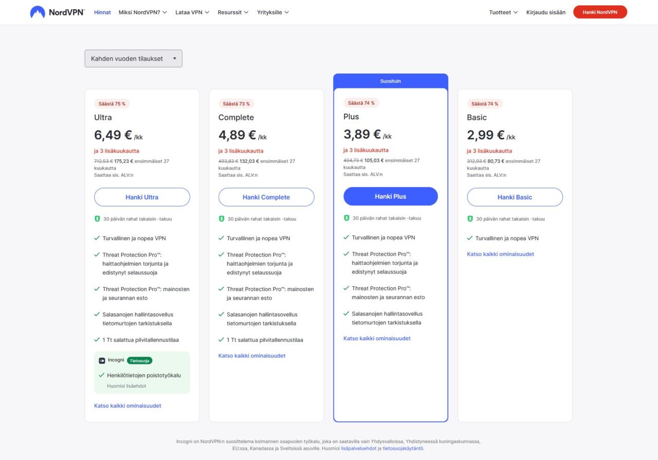658x460 pixels.
Task: Click the tietosuojakäytäntö footer link
Action: pos(404,449)
